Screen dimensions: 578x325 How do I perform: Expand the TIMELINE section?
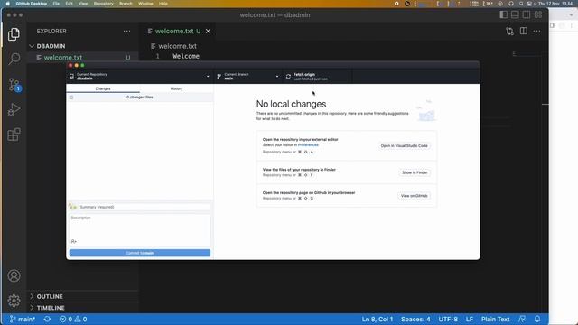[51, 308]
